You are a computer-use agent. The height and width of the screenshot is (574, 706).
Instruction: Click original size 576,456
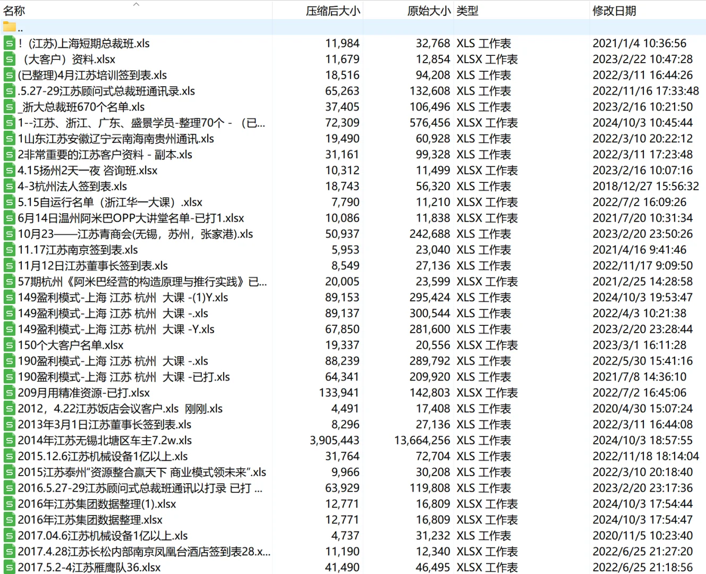[430, 123]
